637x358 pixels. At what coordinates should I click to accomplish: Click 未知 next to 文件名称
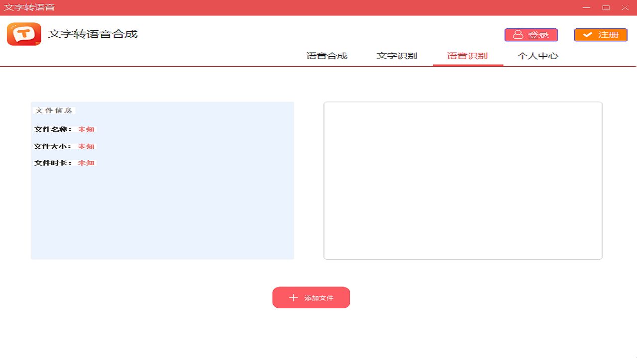tap(86, 129)
